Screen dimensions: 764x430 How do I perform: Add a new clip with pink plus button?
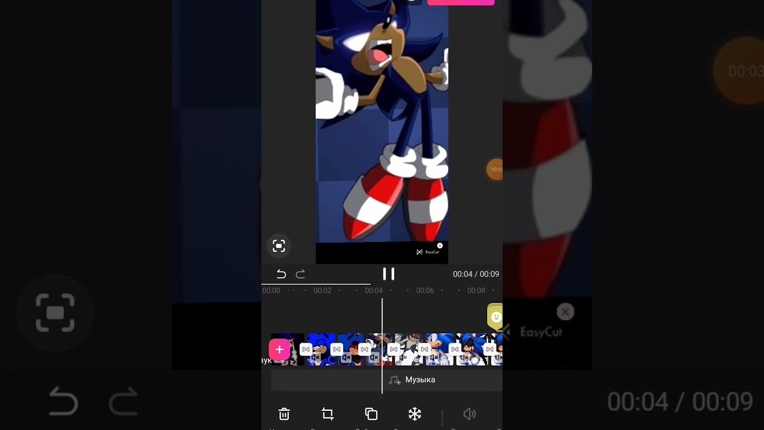pyautogui.click(x=279, y=350)
